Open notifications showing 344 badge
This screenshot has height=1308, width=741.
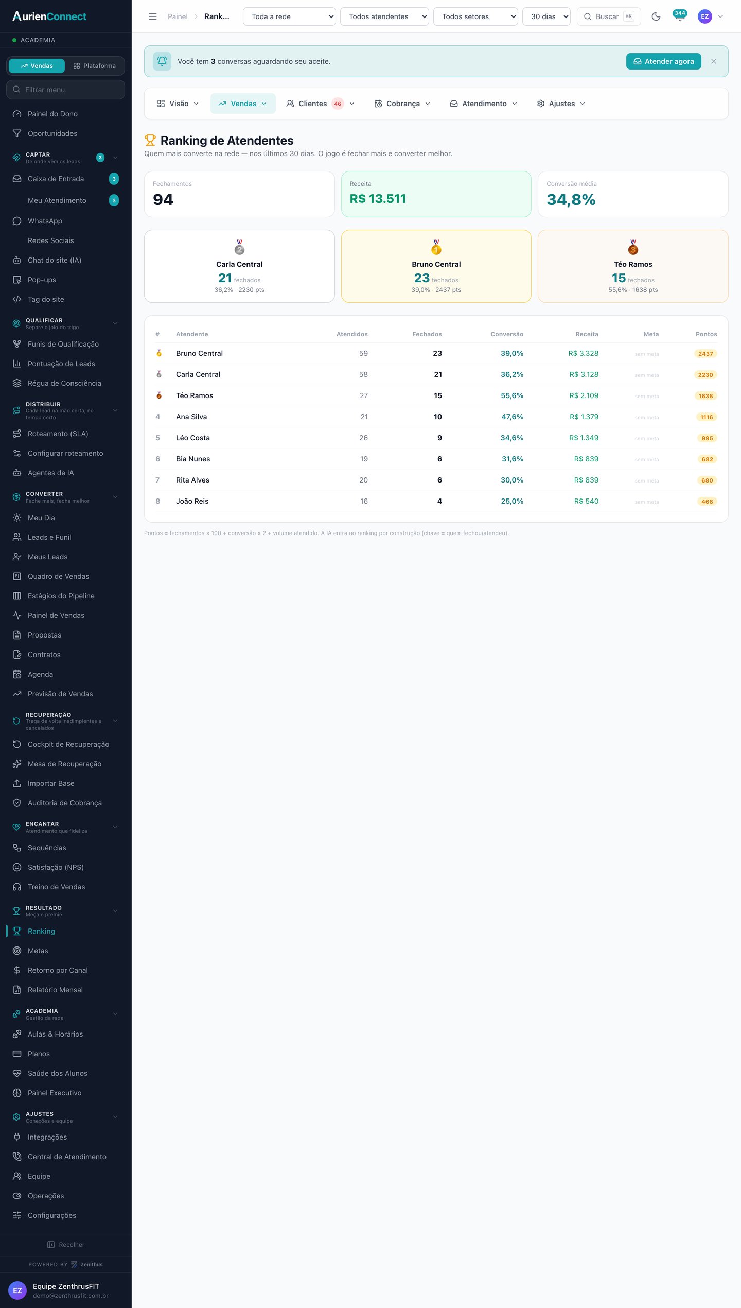(680, 16)
